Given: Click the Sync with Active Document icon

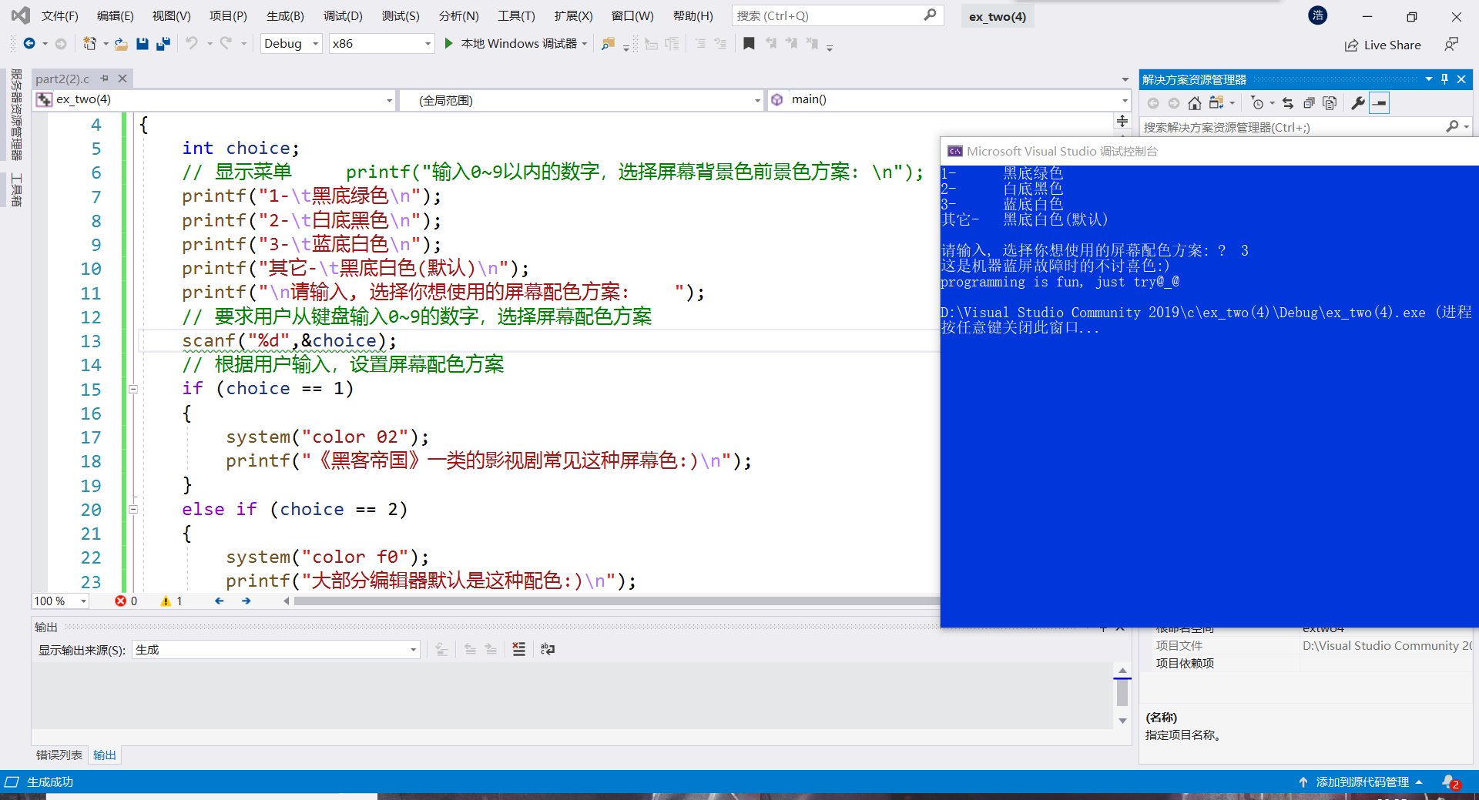Looking at the screenshot, I should [1288, 103].
